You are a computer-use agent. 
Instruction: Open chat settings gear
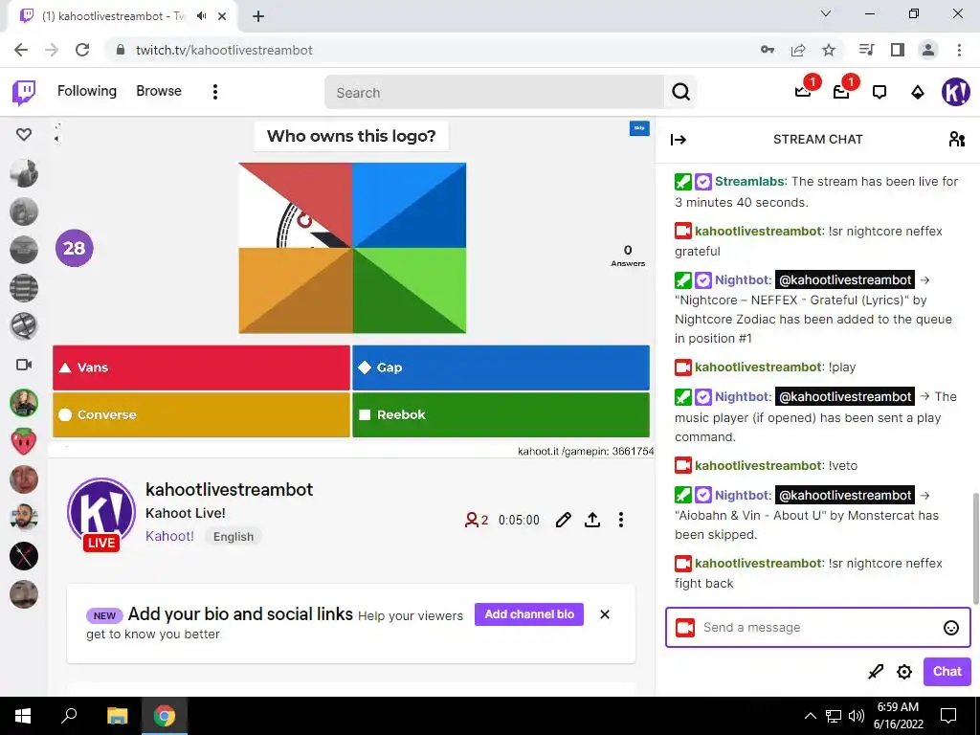pos(903,672)
